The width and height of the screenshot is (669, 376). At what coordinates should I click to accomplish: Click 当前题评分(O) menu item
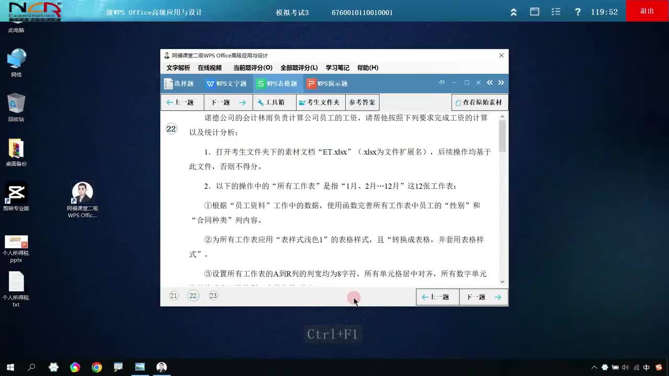(x=252, y=68)
